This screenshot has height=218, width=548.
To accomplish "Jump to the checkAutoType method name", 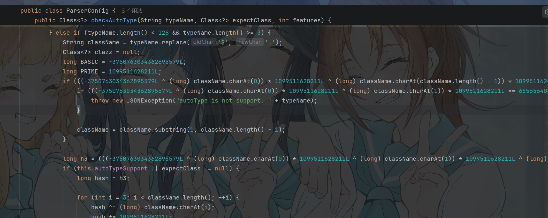I will pyautogui.click(x=114, y=21).
